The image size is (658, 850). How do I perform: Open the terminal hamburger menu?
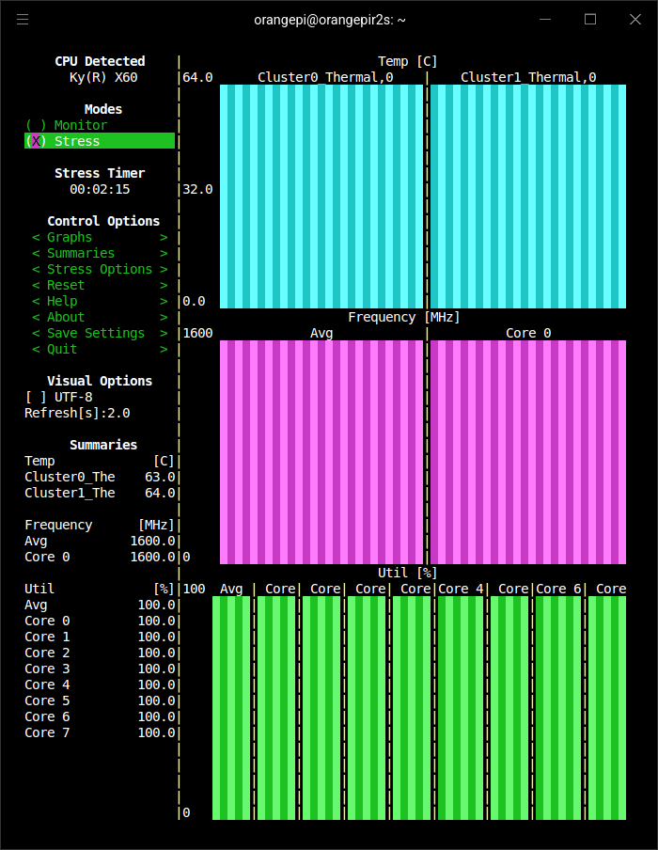pos(23,20)
